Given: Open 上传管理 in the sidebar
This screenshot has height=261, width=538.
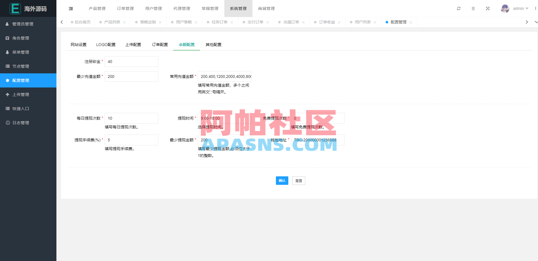Looking at the screenshot, I should tap(20, 95).
